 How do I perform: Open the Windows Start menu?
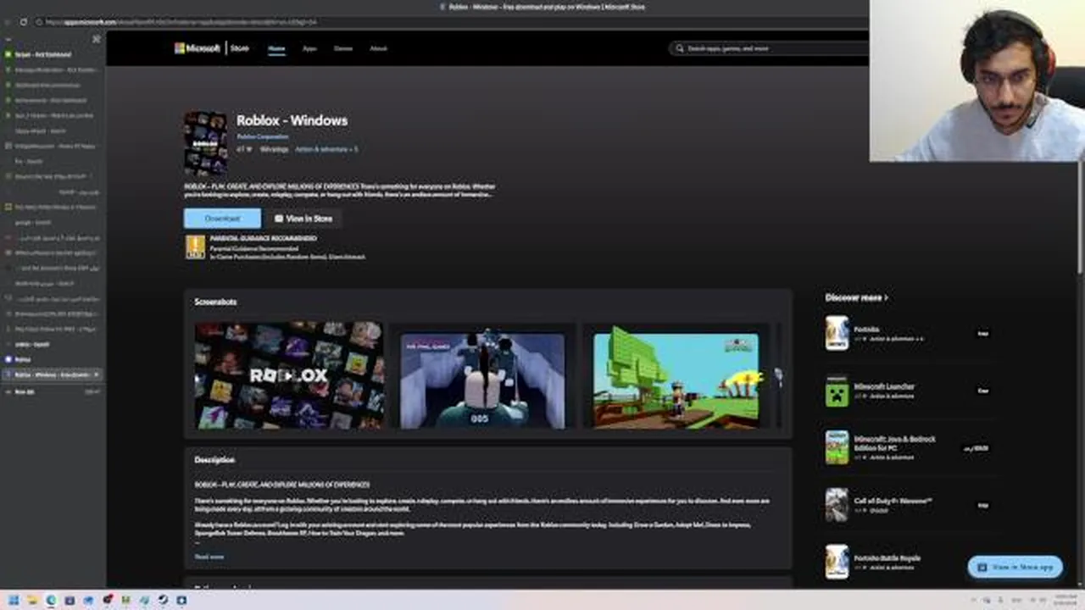click(14, 600)
